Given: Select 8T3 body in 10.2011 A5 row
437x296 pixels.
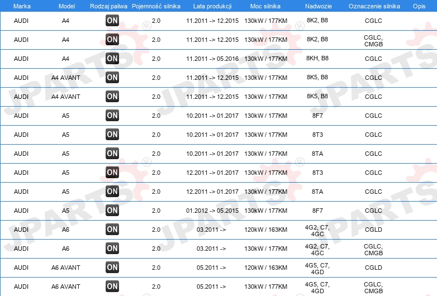Looking at the screenshot, I should point(317,135).
